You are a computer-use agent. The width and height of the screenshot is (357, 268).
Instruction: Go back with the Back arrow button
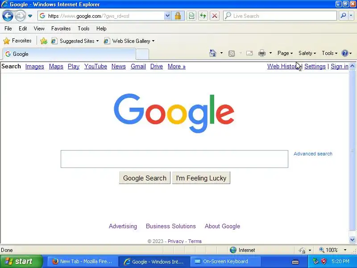click(8, 16)
